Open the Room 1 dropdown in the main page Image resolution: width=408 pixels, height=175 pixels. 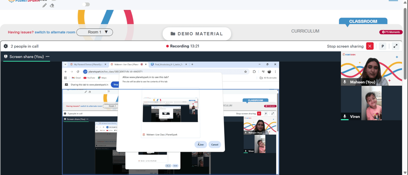pyautogui.click(x=95, y=32)
